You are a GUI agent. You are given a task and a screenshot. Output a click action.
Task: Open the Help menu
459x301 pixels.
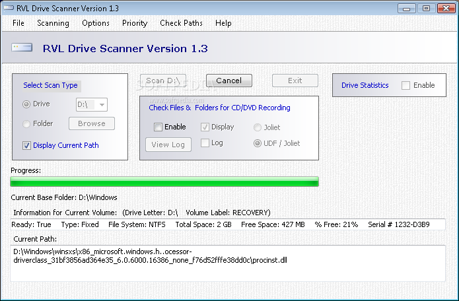(x=223, y=23)
